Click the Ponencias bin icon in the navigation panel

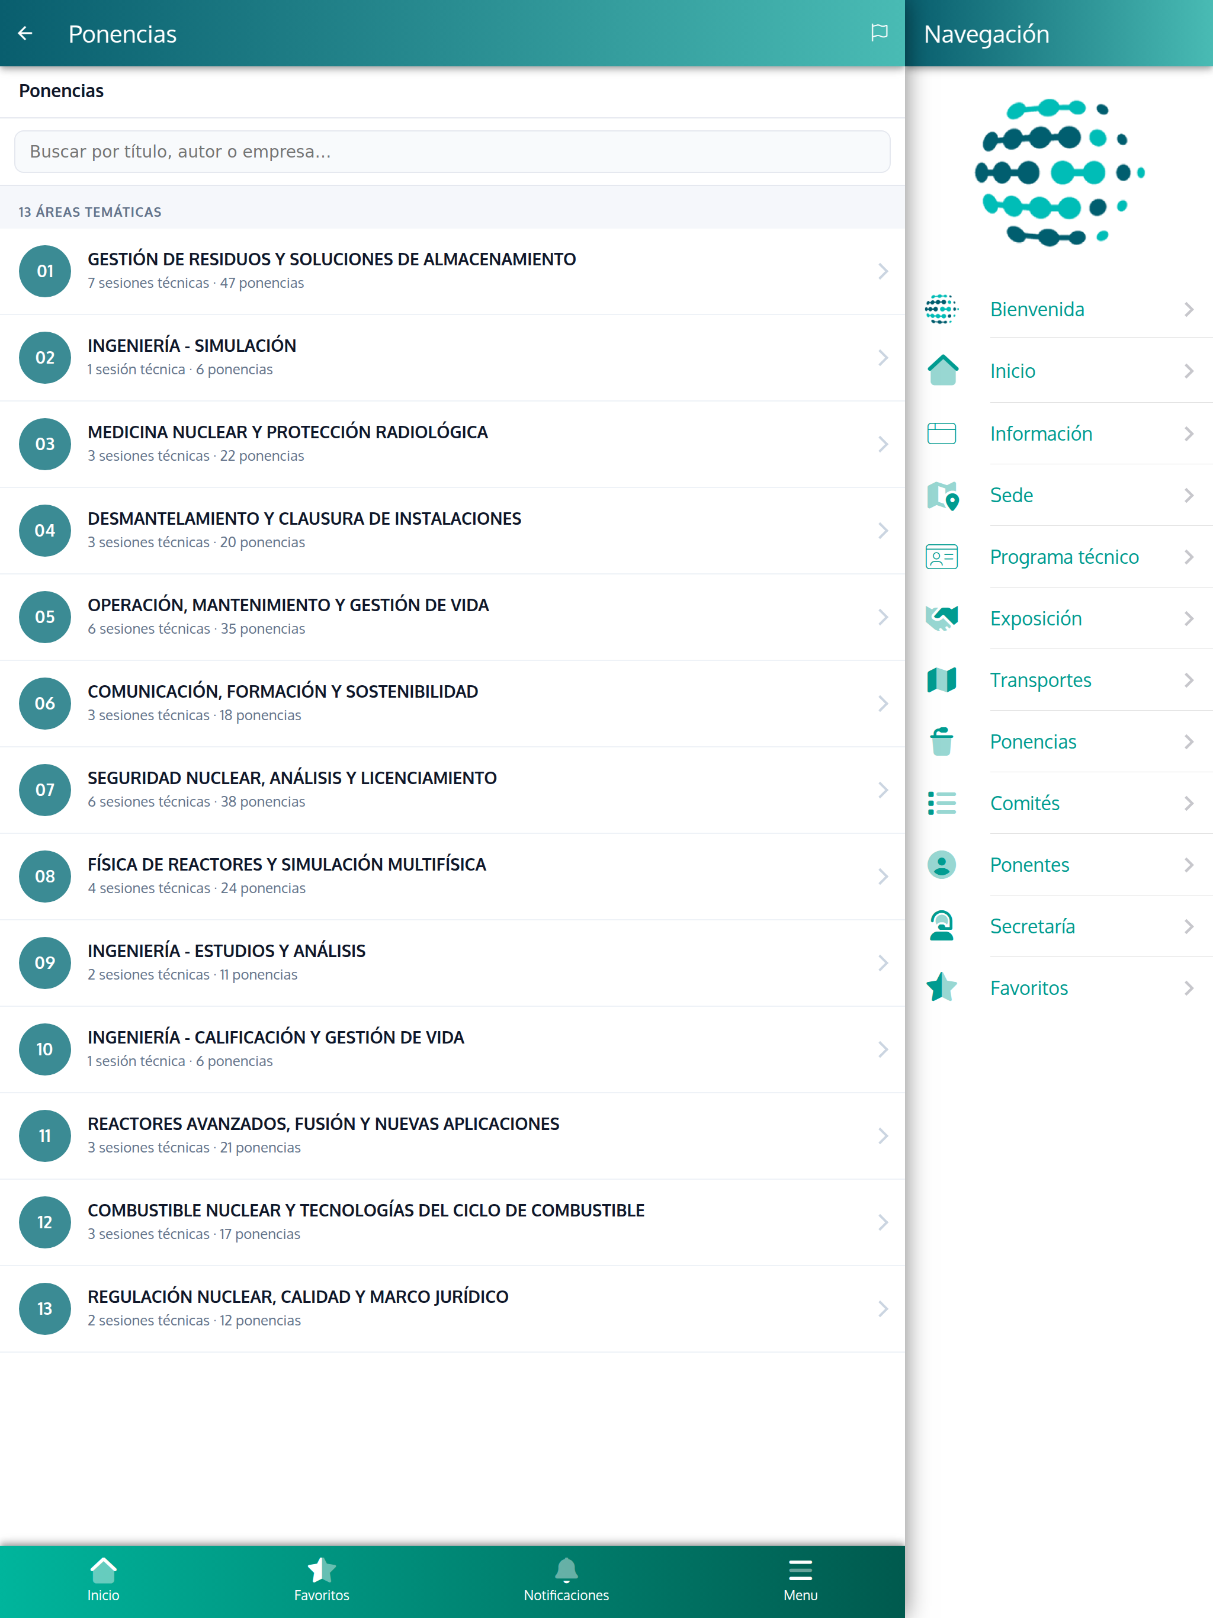pos(942,741)
